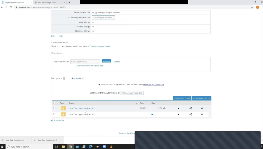Image resolution: width=263 pixels, height=149 pixels.
Task: Launch Zoom from the taskbar
Action: point(104,147)
